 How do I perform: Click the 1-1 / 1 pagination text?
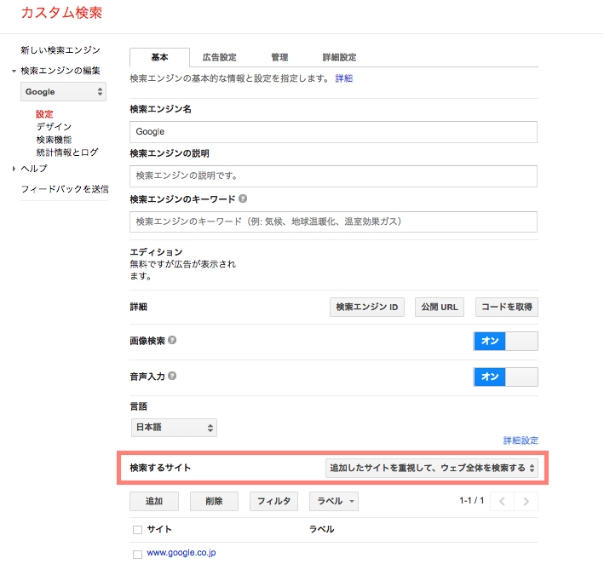coord(471,500)
